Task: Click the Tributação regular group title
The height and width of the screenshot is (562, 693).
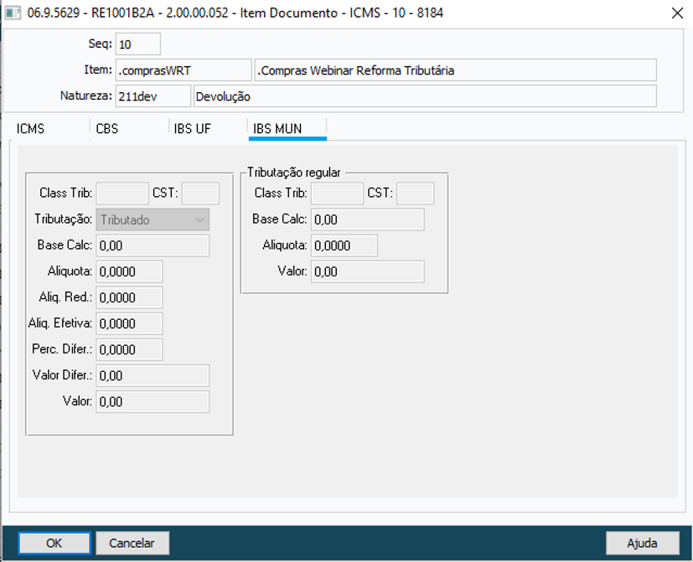Action: (x=294, y=173)
